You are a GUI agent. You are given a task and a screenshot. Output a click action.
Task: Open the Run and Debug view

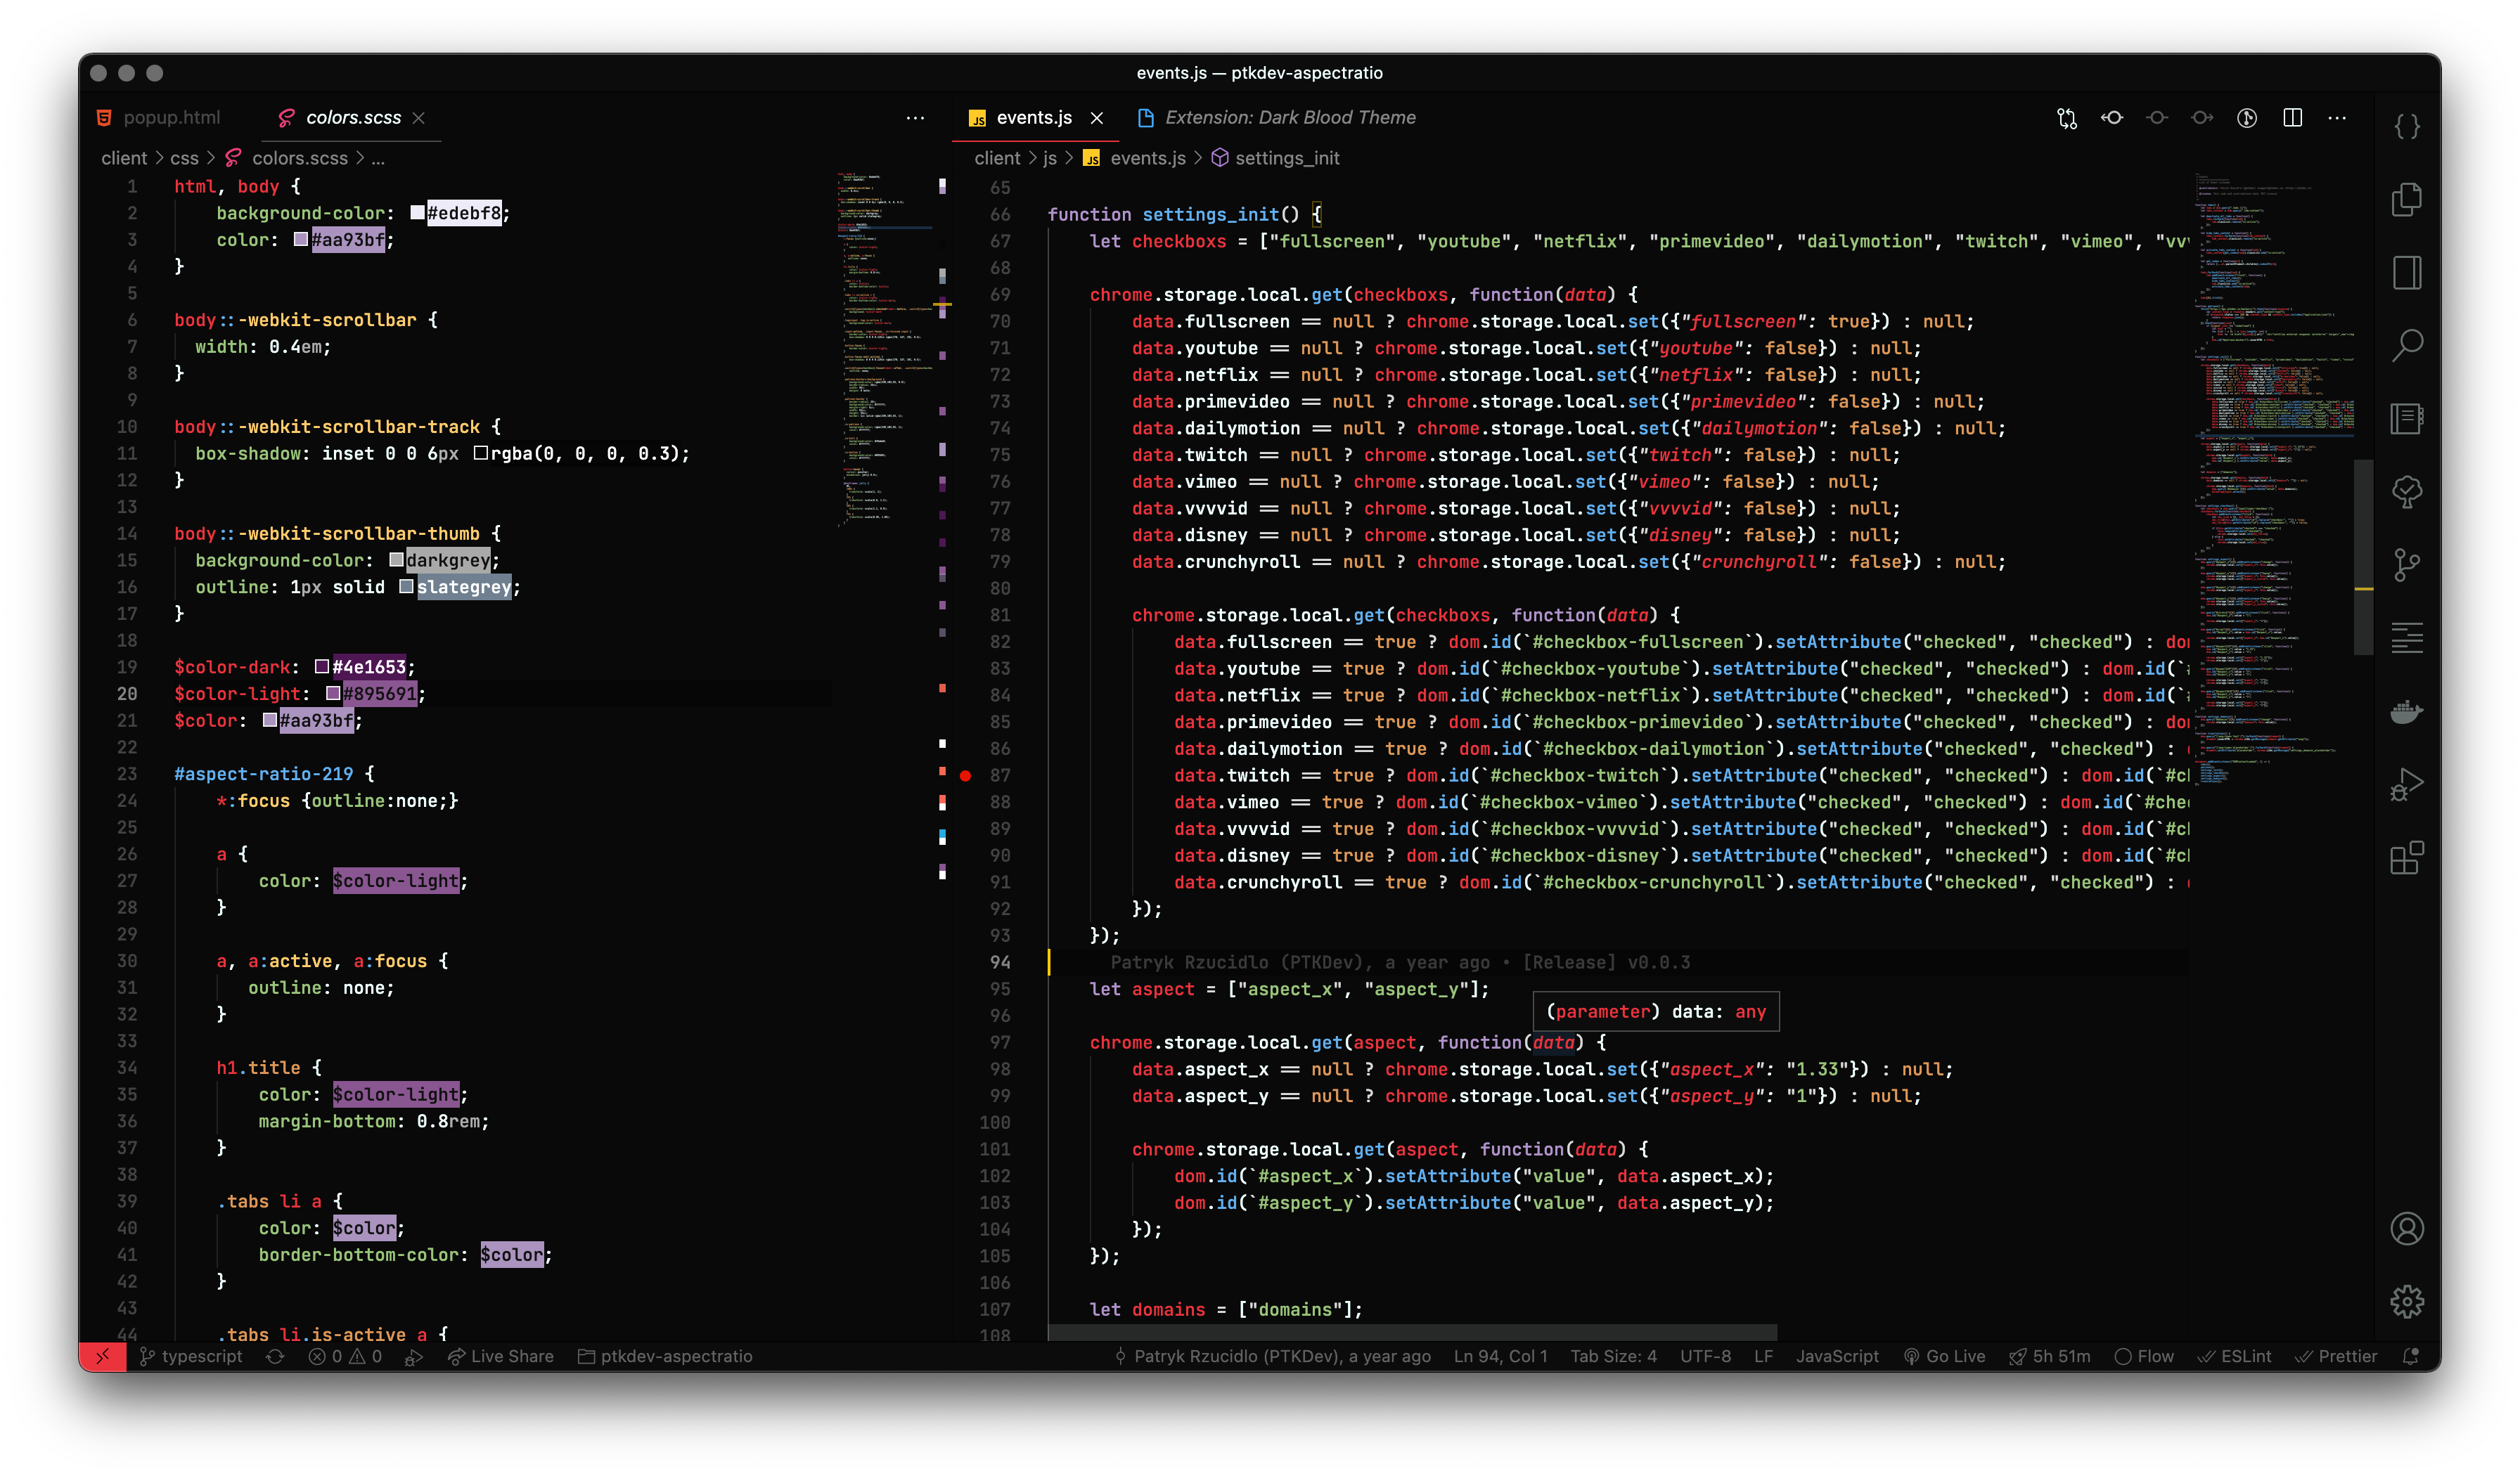(2406, 784)
